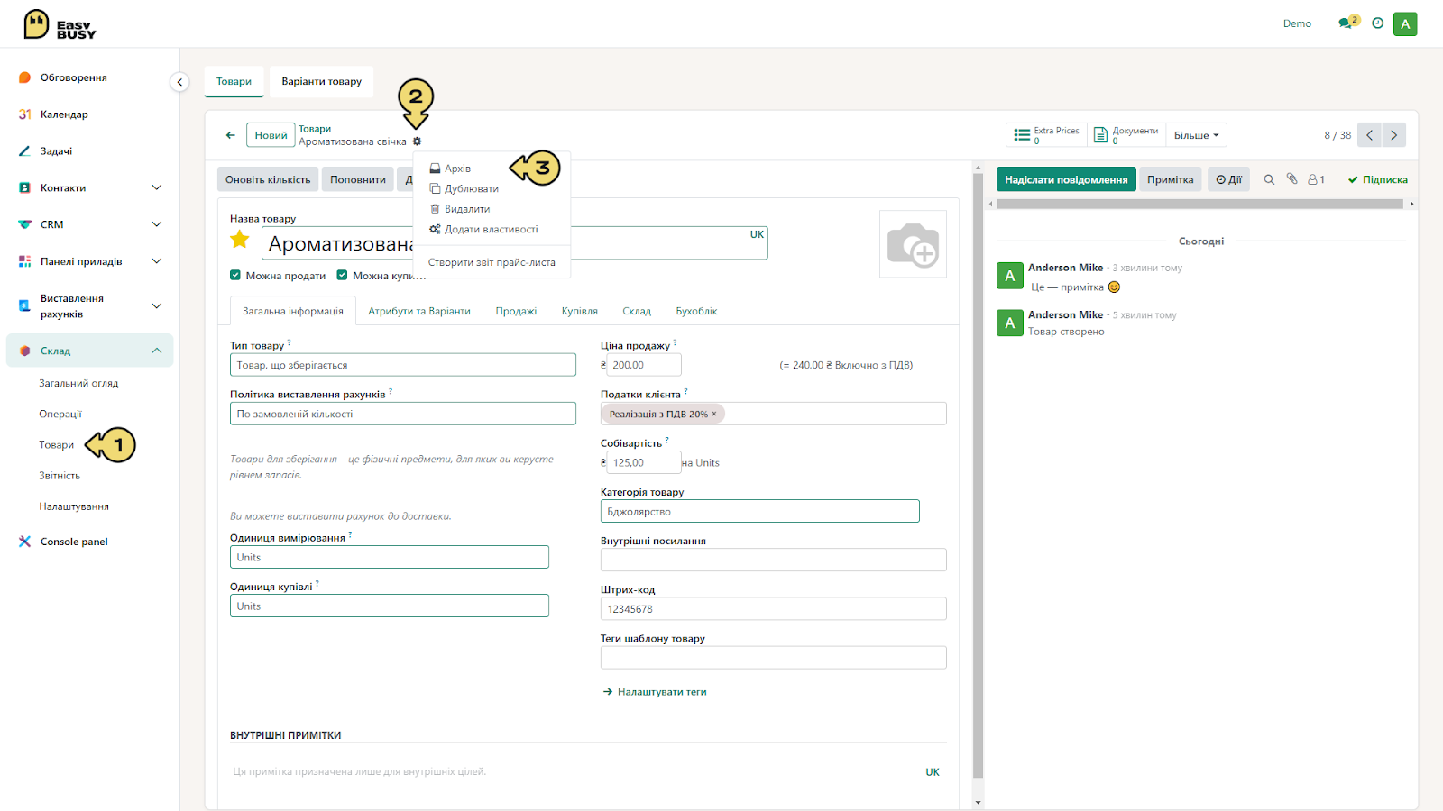
Task: Switch to the Бухоблік tab
Action: (696, 311)
